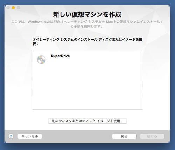The height and width of the screenshot is (150, 175).
Task: Minimize the window with the yellow button
Action: [x=13, y=8]
